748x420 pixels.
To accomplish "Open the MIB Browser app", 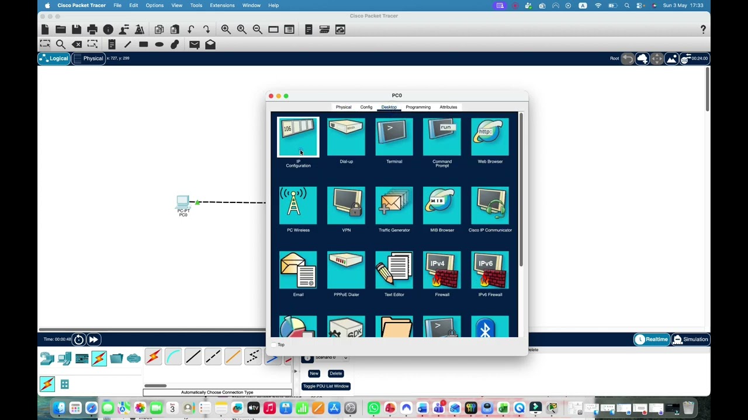I will [x=442, y=205].
